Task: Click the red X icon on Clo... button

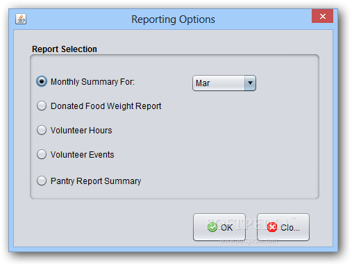Action: pyautogui.click(x=272, y=227)
